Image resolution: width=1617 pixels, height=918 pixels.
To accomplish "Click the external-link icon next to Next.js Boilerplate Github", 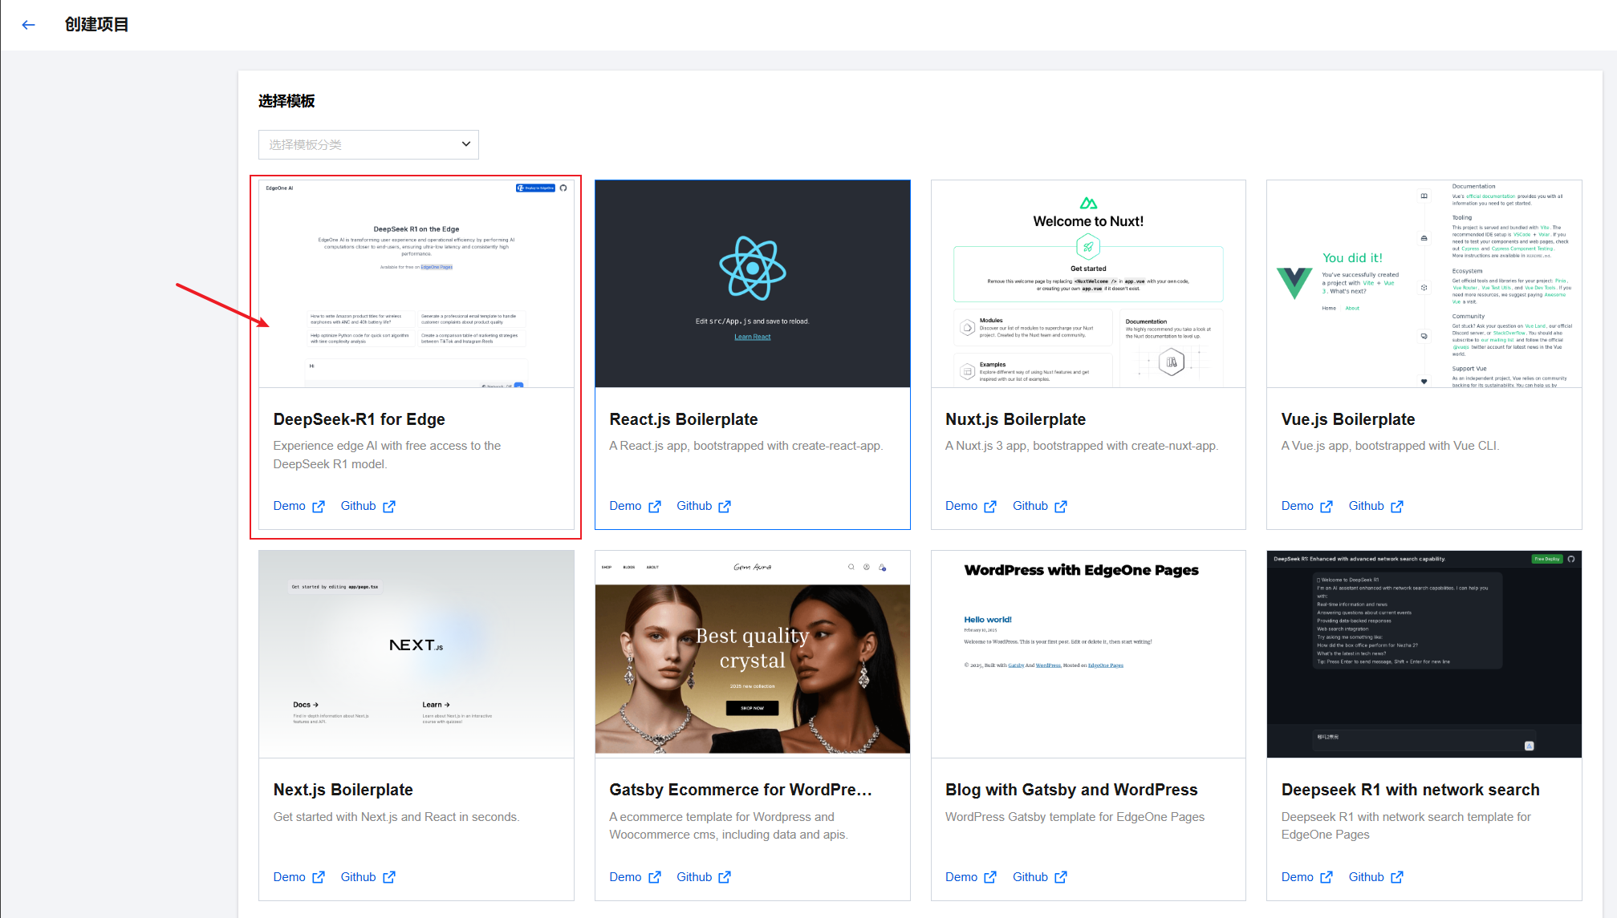I will (x=388, y=876).
